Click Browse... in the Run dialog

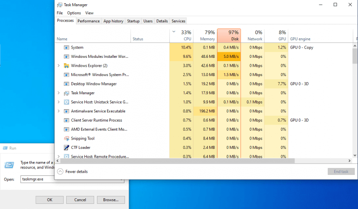coord(111,200)
